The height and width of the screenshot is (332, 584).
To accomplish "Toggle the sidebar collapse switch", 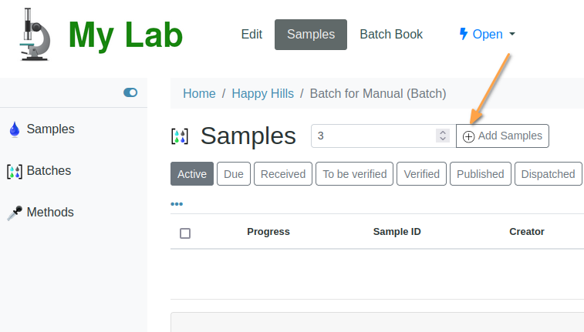I will [130, 92].
